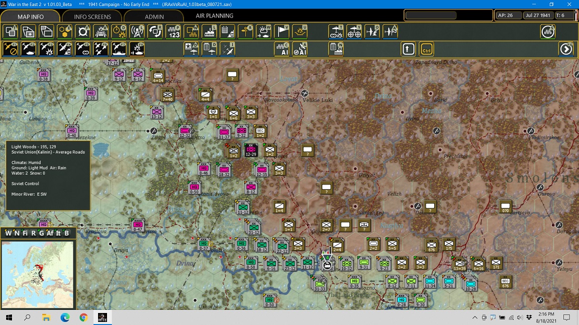Click the W button above the minimap
Image resolution: width=579 pixels, height=325 pixels.
[8, 233]
